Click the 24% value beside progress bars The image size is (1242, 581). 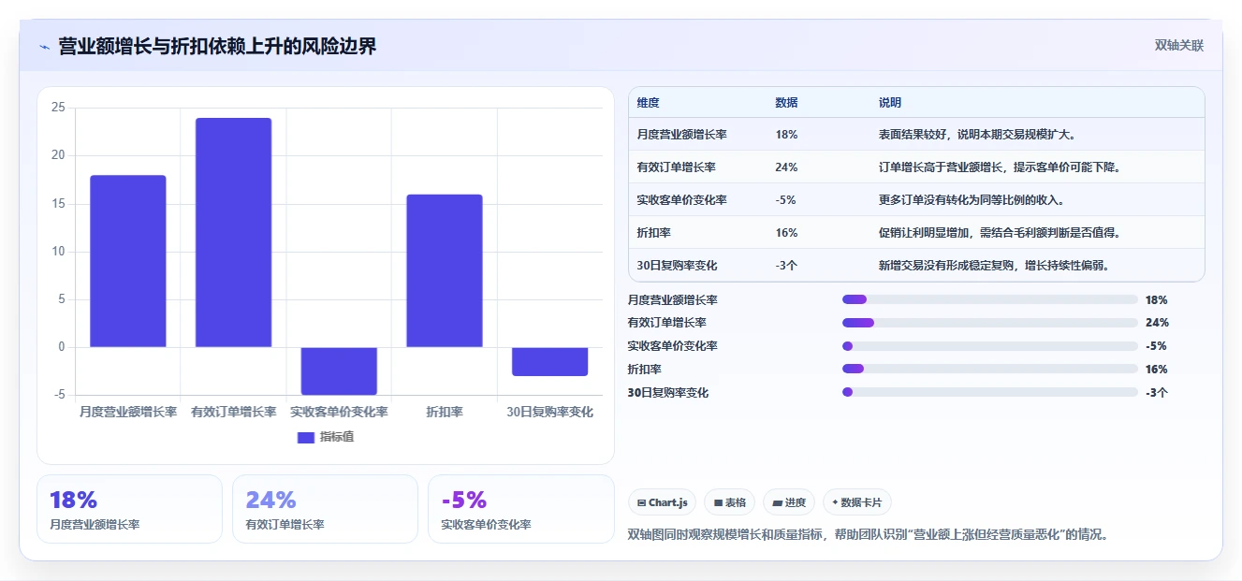tap(1157, 323)
